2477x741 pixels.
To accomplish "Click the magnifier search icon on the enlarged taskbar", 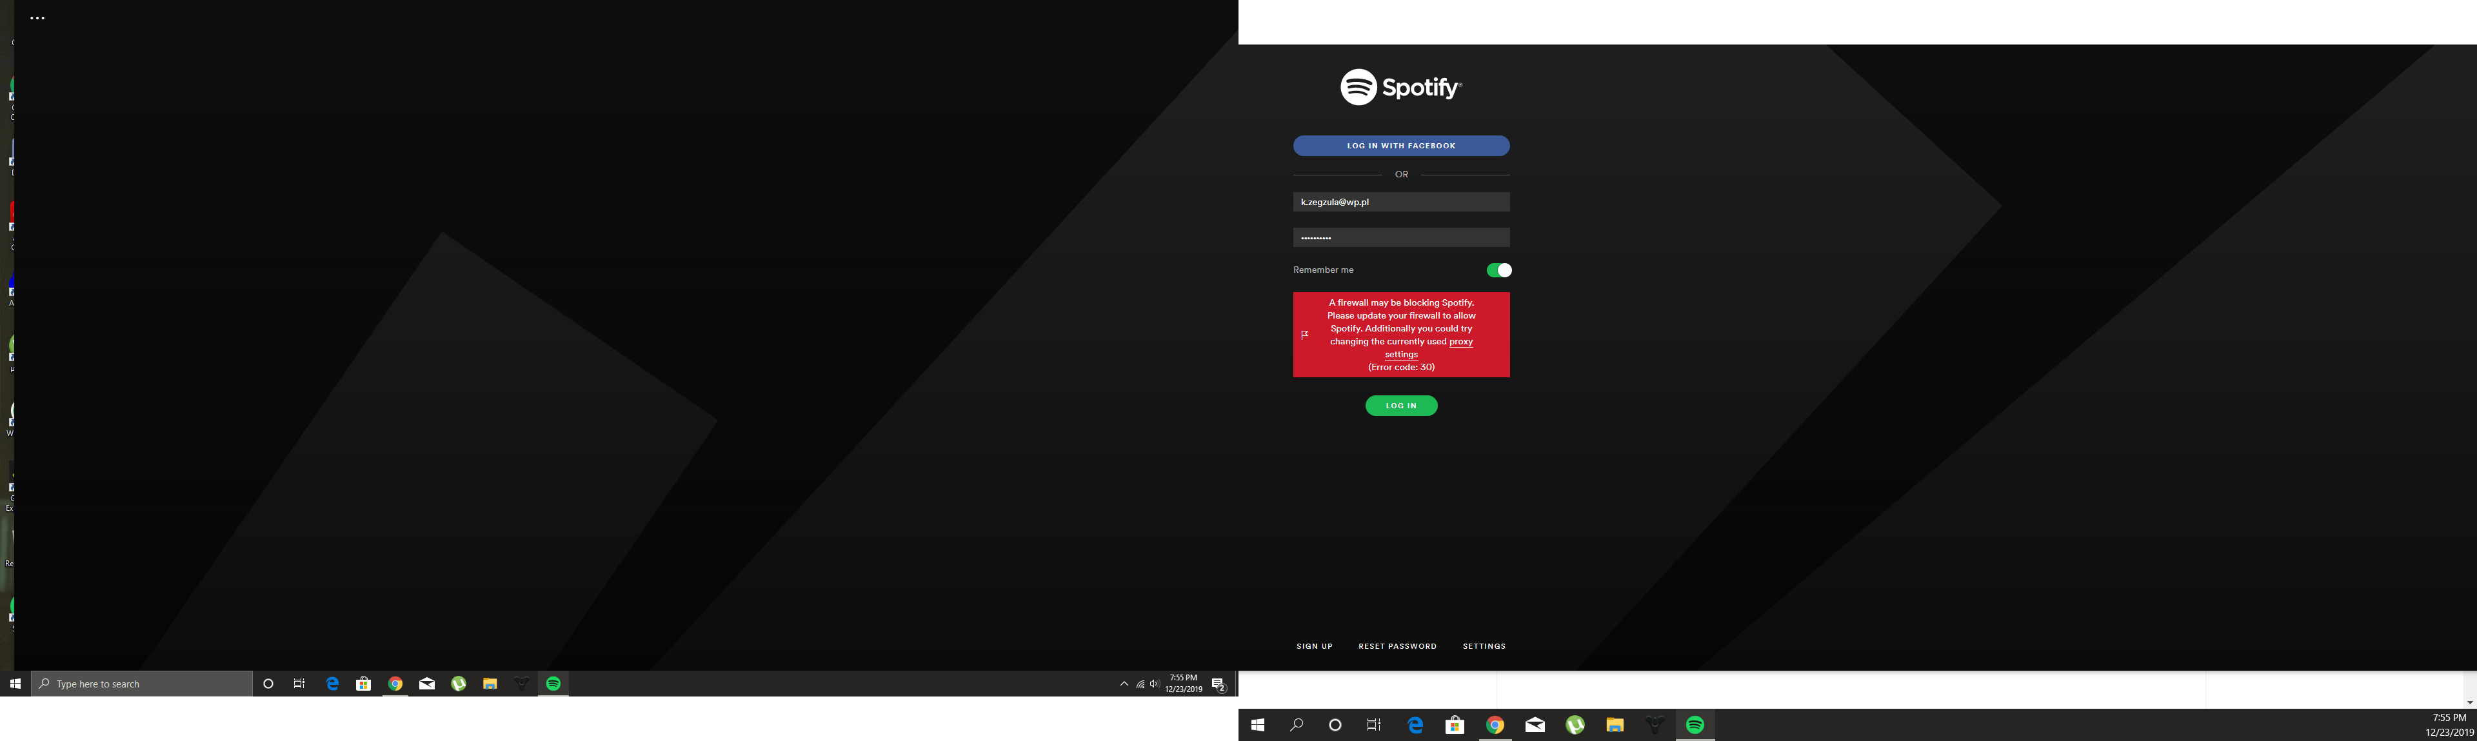I will [x=1296, y=726].
